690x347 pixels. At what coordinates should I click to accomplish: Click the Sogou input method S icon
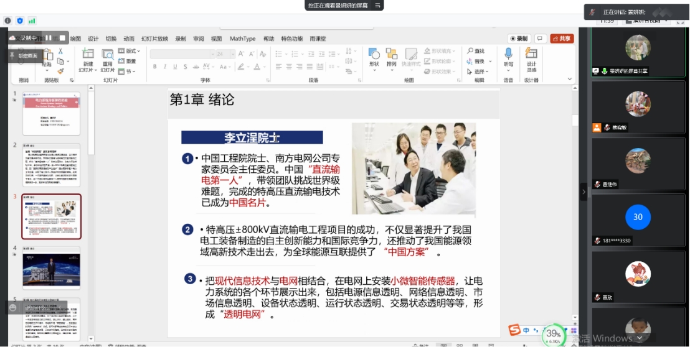[x=514, y=330]
